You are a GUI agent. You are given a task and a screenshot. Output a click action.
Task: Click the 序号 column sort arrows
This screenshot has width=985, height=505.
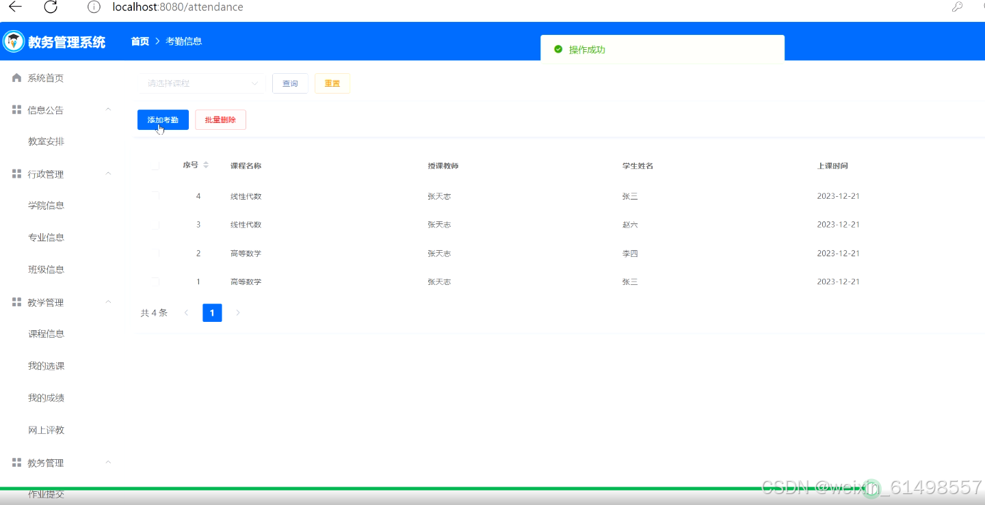click(x=206, y=165)
